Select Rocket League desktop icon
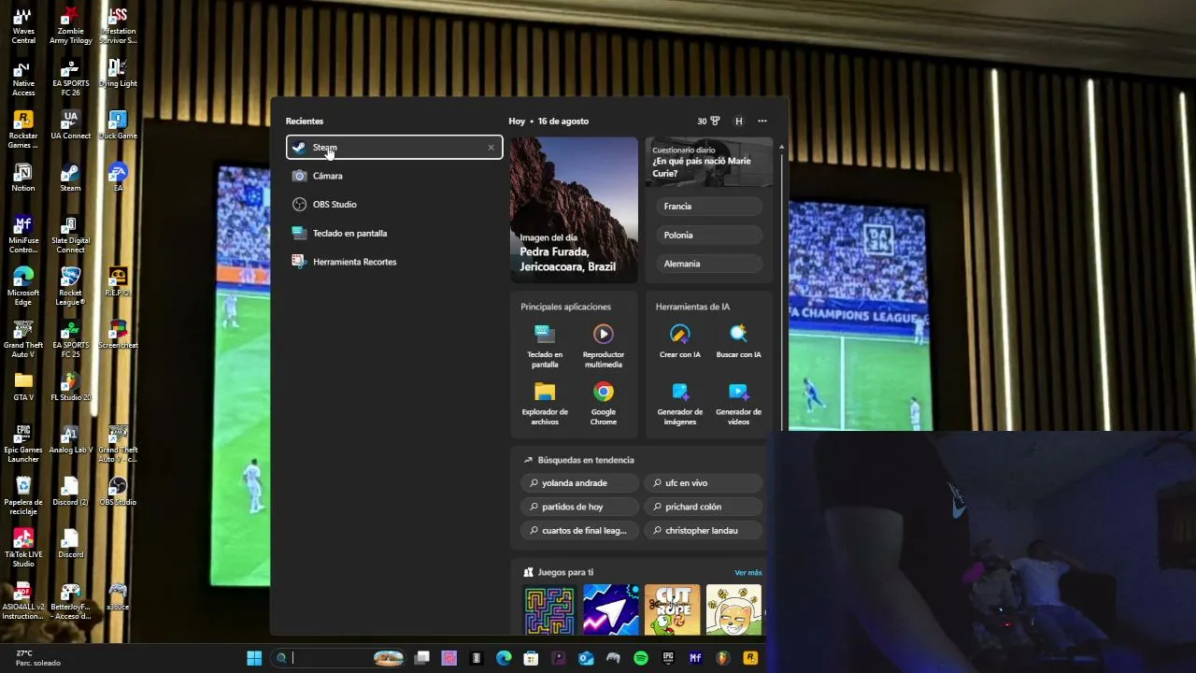 point(70,287)
